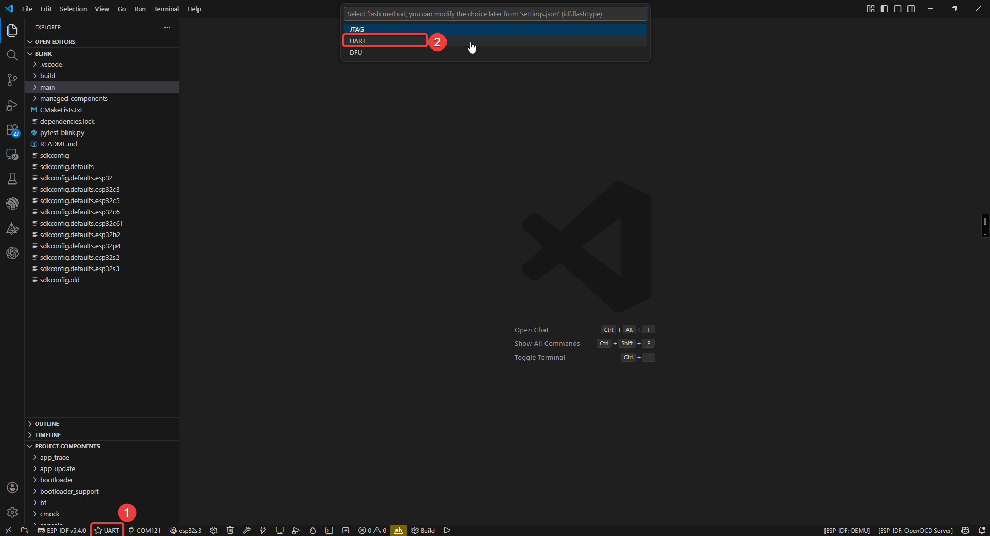990x536 pixels.
Task: Click the COM121 port selector
Action: 144,530
